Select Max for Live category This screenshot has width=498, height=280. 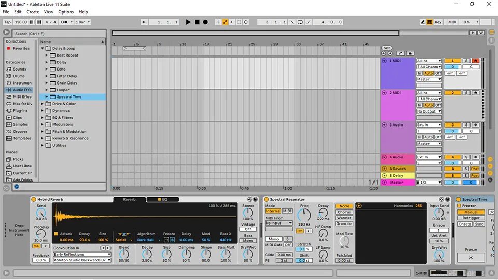coord(19,104)
